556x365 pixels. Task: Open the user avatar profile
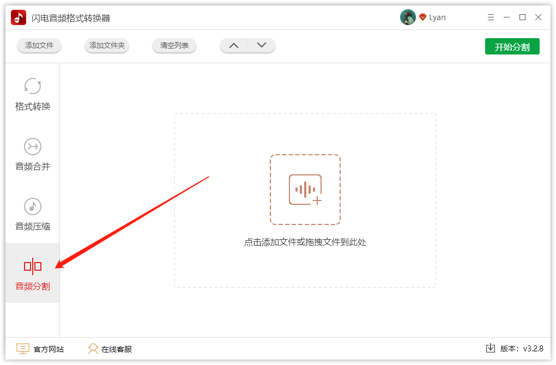pos(408,17)
